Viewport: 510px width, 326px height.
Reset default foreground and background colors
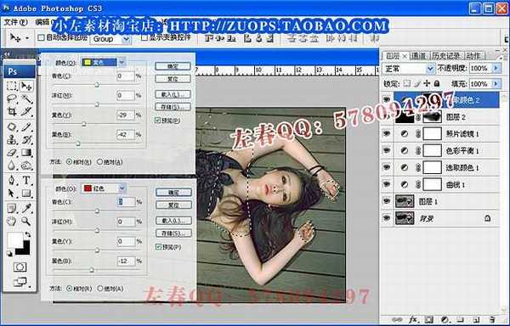pos(9,254)
